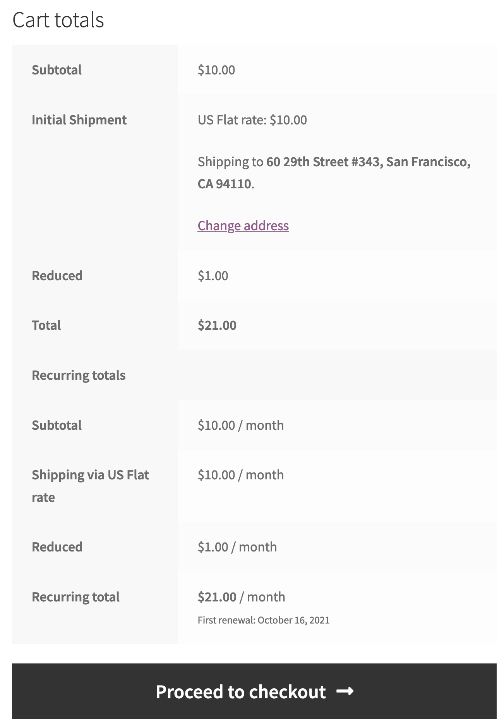The height and width of the screenshot is (727, 504).
Task: Click the $10.00 / month subtotal value
Action: point(240,425)
